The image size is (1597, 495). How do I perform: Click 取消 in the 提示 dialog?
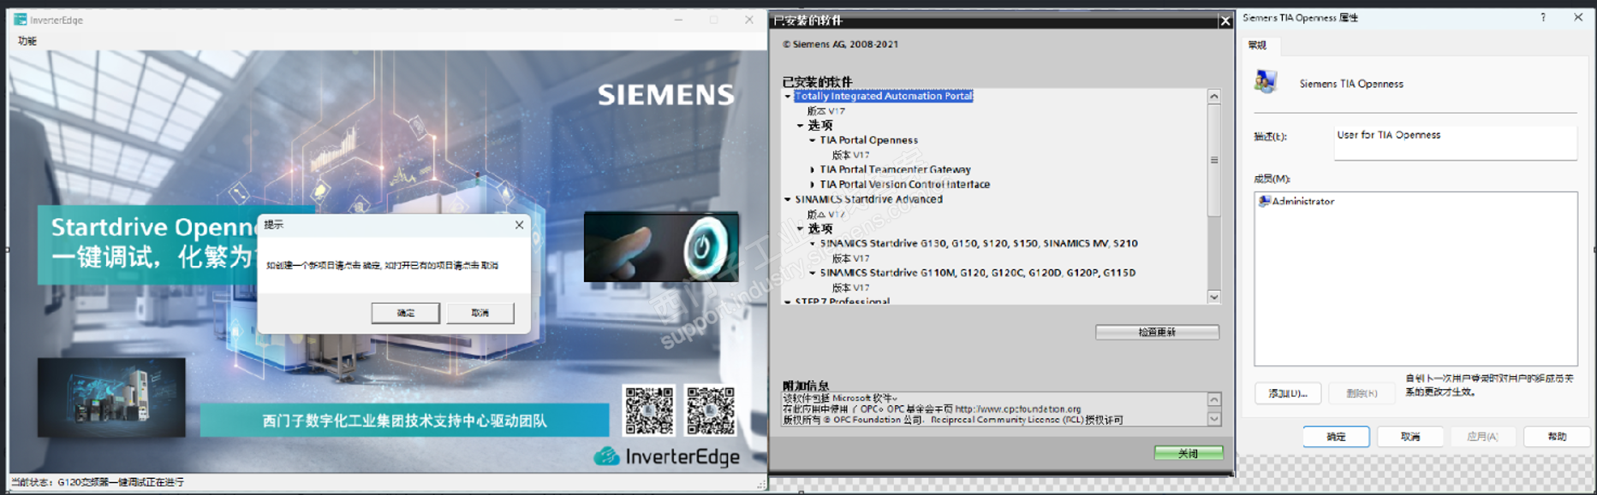[480, 313]
